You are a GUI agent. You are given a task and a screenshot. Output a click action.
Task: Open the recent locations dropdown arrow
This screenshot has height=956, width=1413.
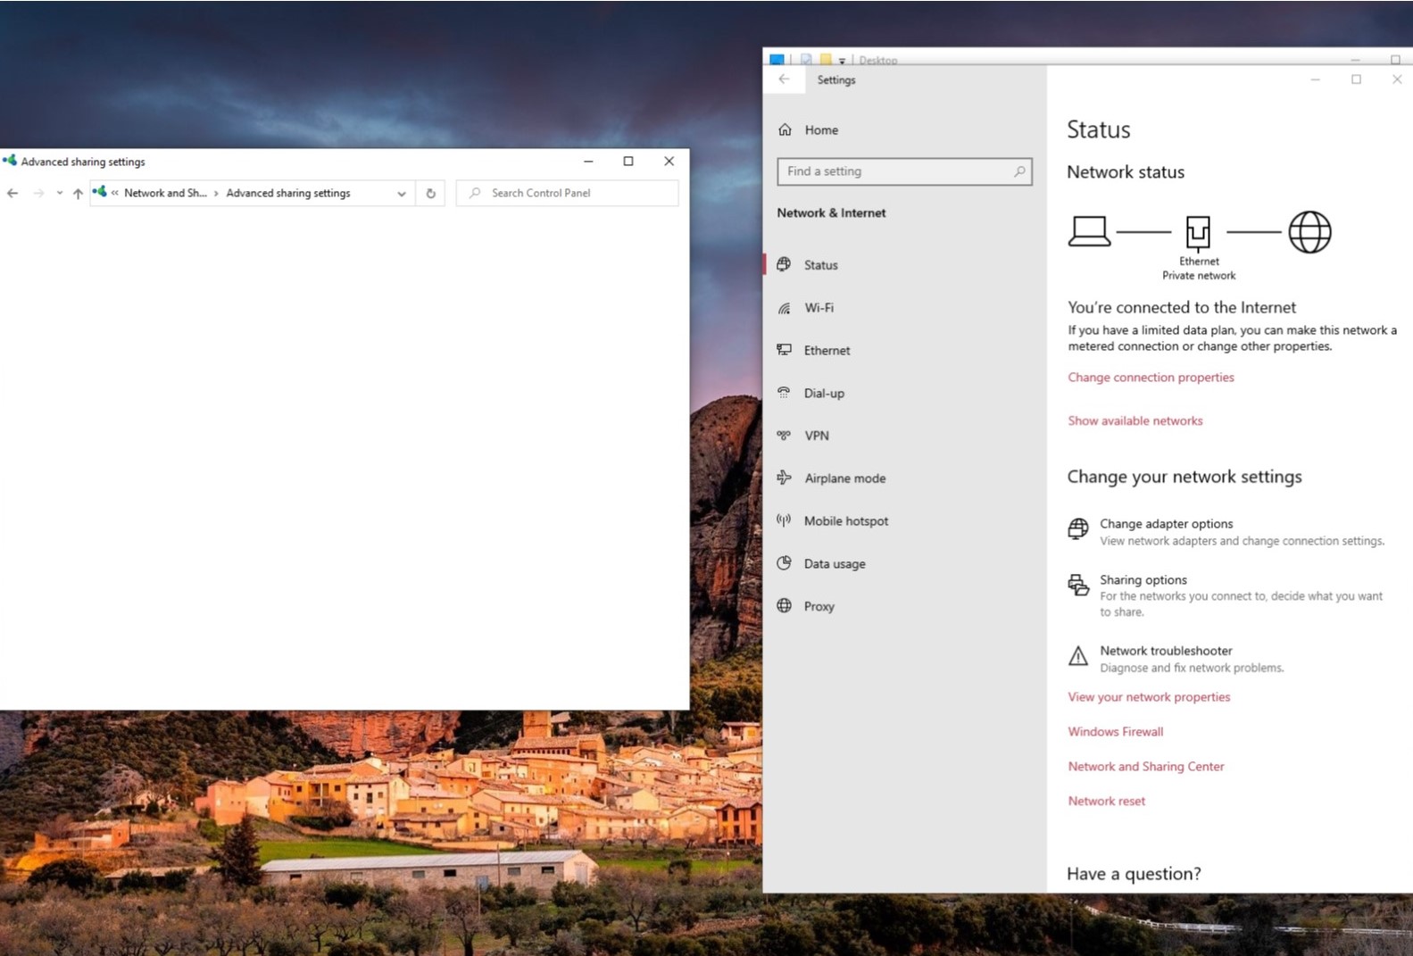59,194
